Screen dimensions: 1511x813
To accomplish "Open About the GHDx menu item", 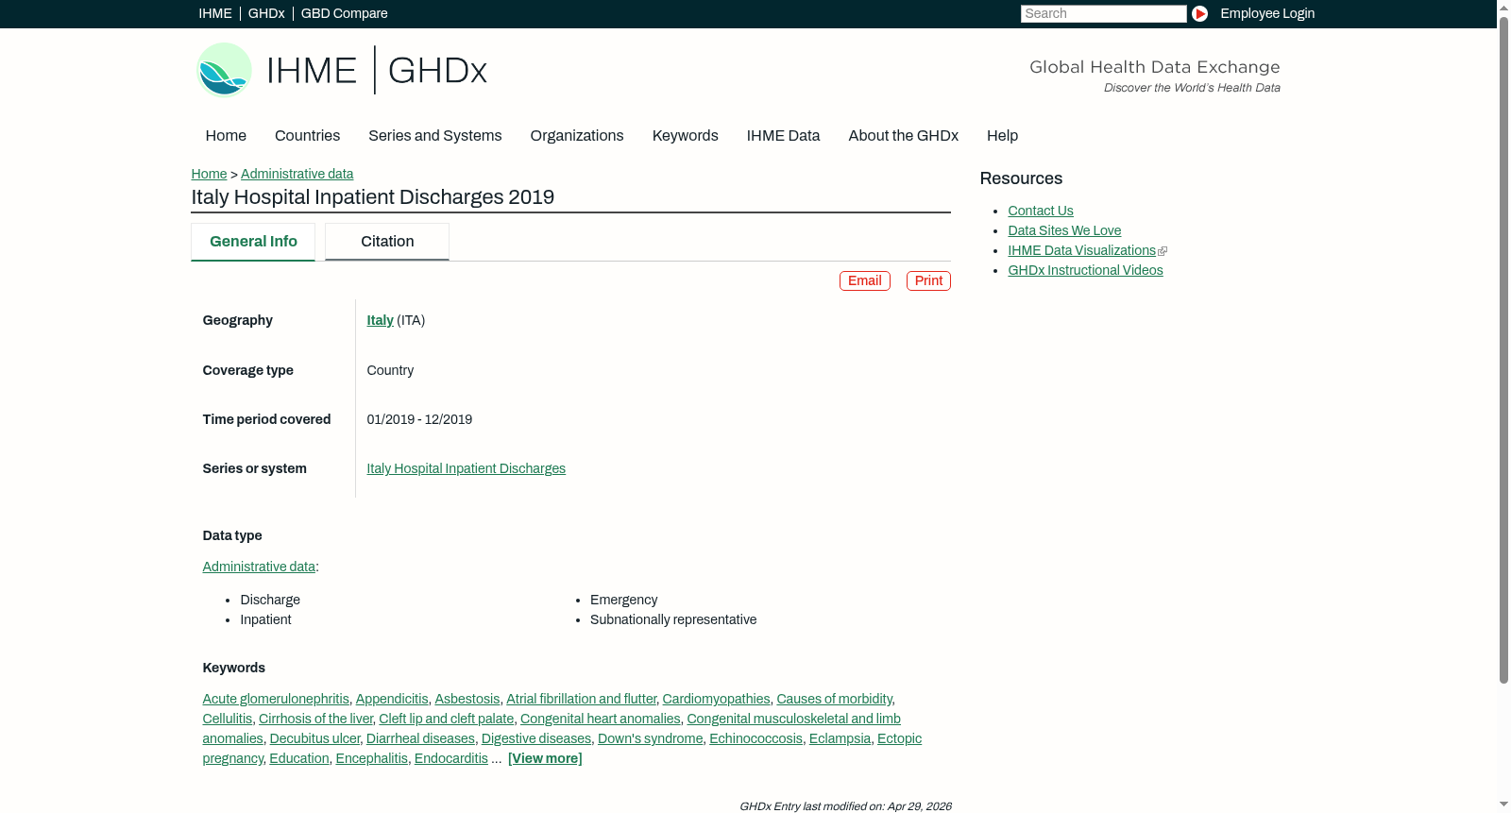I will coord(904,136).
